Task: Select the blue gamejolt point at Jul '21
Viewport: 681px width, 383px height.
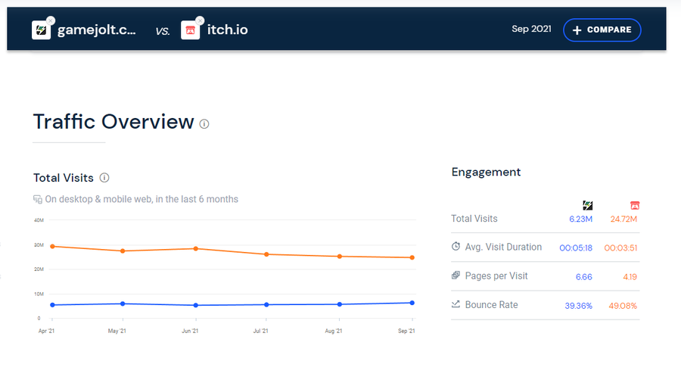Action: [266, 305]
